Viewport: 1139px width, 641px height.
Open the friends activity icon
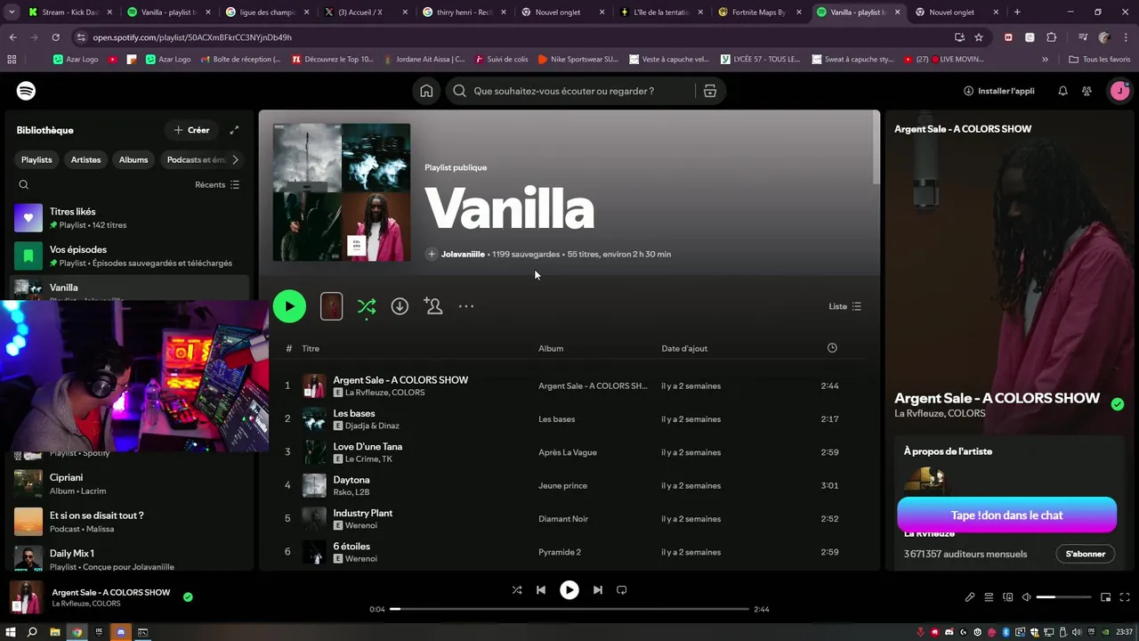click(x=1086, y=91)
